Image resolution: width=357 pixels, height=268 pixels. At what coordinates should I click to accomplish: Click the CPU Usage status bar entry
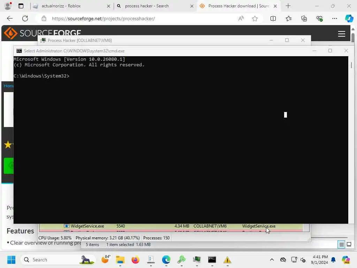pos(55,238)
